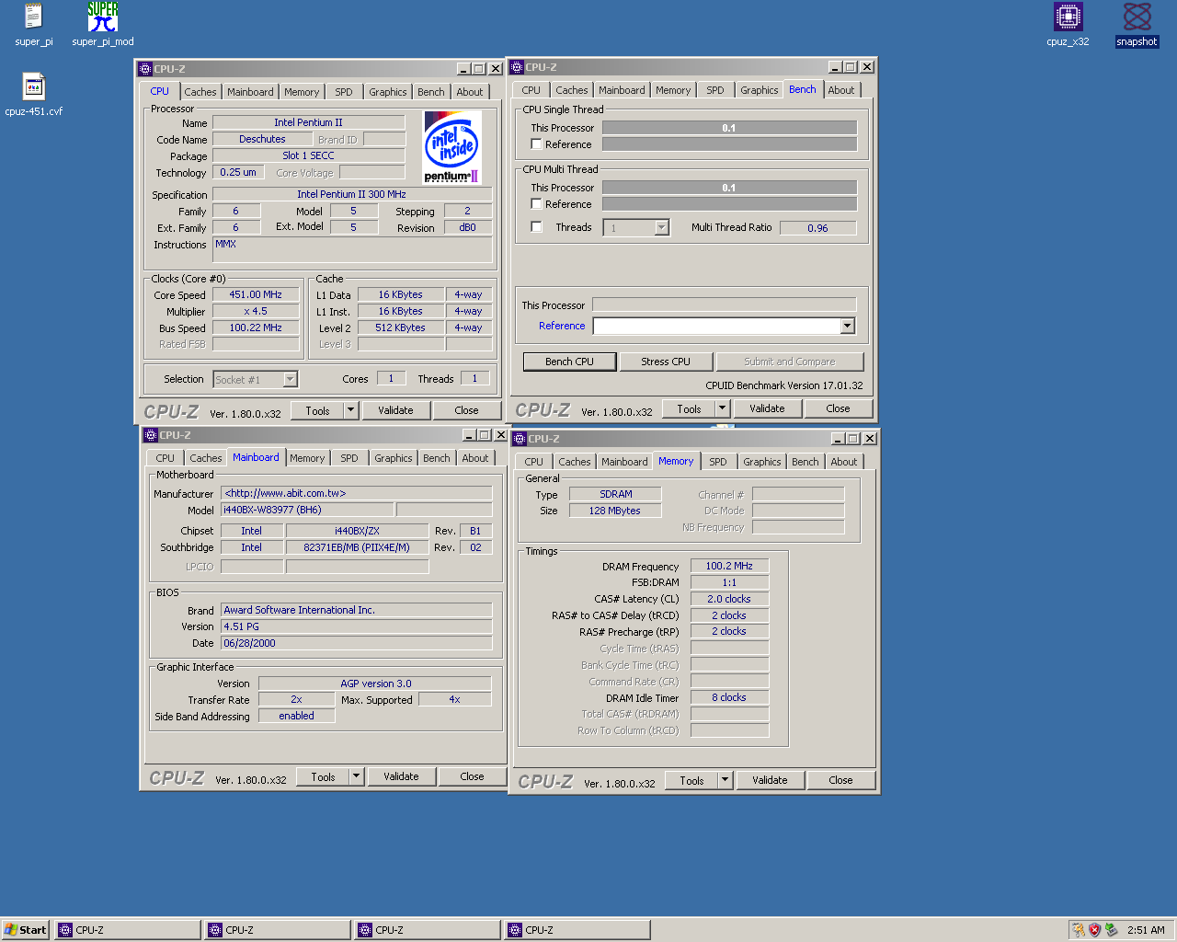Open About tab in Bench window
This screenshot has width=1177, height=942.
[840, 90]
